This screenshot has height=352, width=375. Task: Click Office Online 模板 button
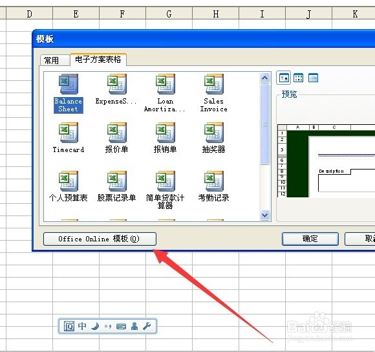[x=100, y=239]
